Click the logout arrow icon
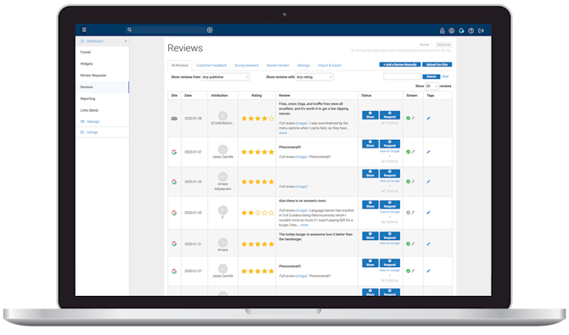The height and width of the screenshot is (335, 569). coord(481,31)
